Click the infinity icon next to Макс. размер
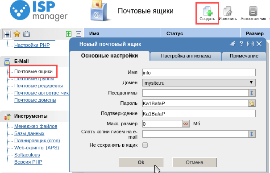This screenshot has height=173, width=270. pos(186,124)
